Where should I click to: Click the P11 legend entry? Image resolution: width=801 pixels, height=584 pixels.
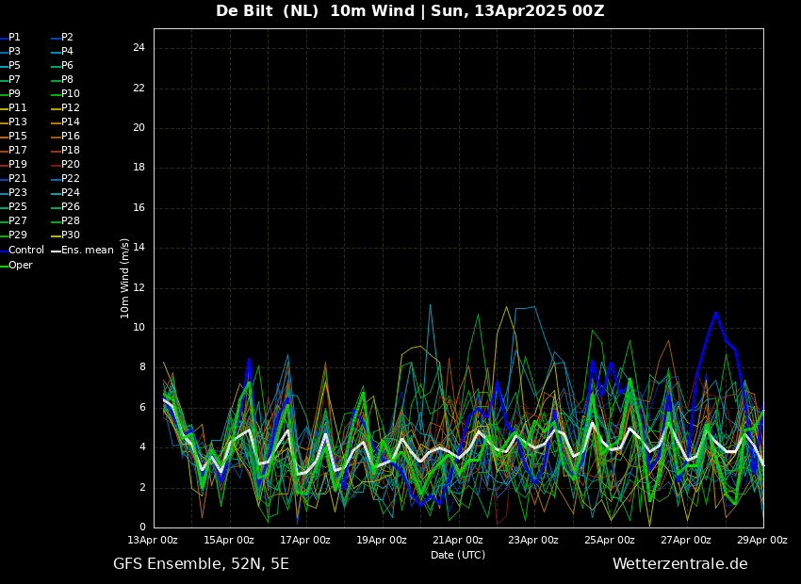click(13, 107)
